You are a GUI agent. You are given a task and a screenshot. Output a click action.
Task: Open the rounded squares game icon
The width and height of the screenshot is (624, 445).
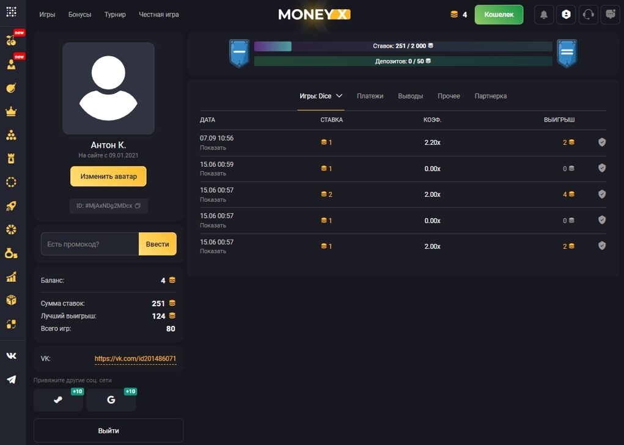coord(11,324)
